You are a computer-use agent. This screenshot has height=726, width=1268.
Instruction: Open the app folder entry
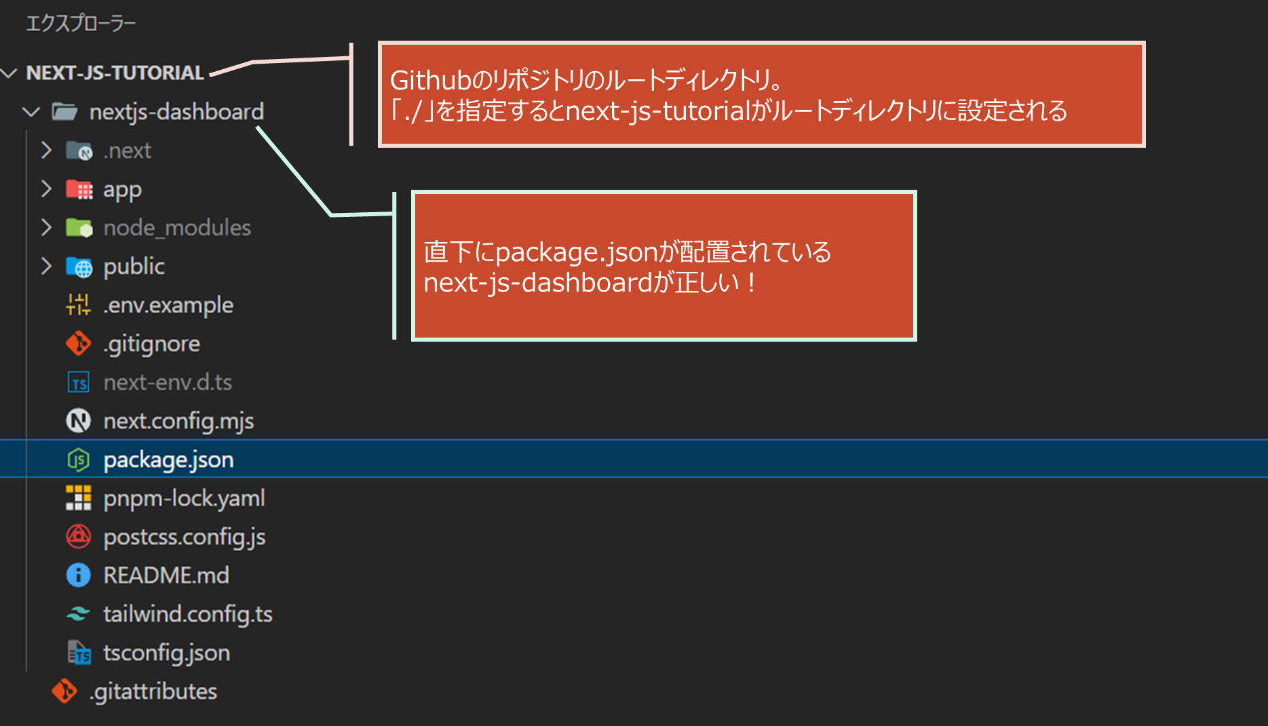point(122,190)
